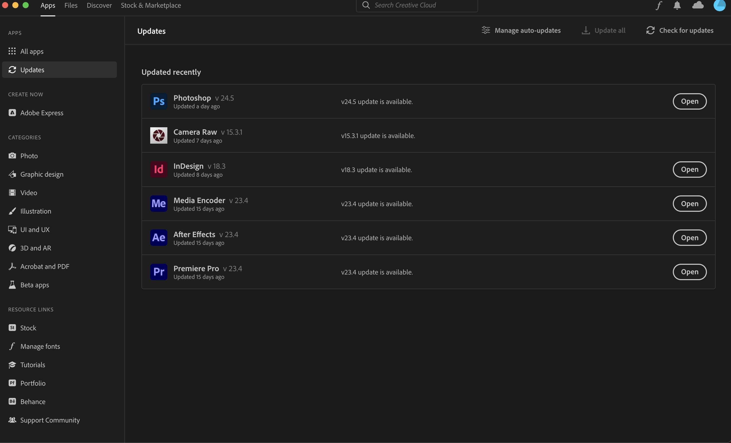
Task: Click the Premiere Pro app icon
Action: [159, 272]
